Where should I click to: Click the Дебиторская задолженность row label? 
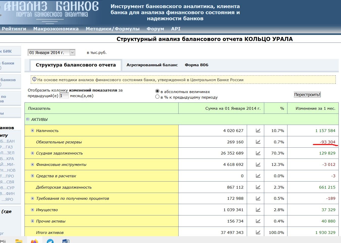[x=64, y=187]
